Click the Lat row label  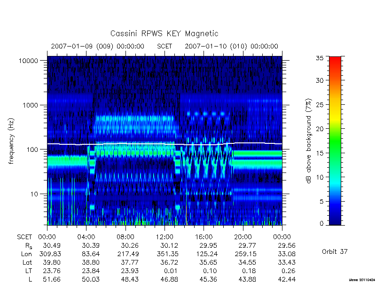pos(27,263)
